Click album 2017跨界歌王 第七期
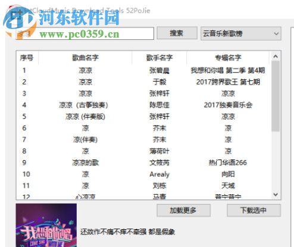 228,82
